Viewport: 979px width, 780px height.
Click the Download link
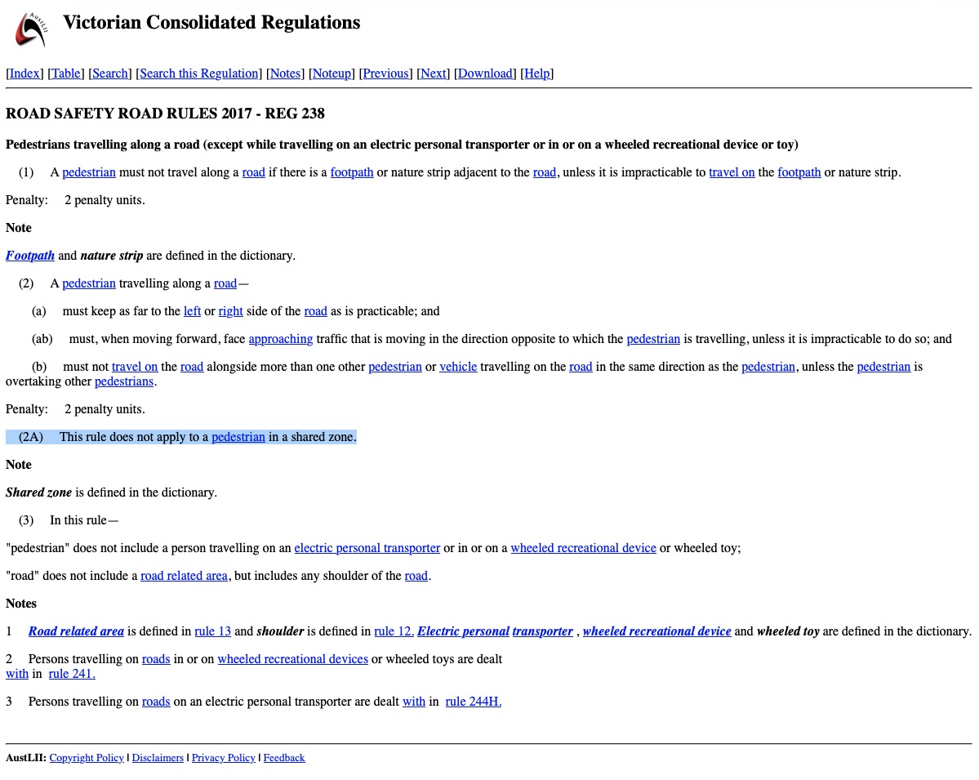485,74
